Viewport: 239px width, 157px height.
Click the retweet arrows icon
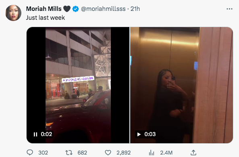[x=69, y=153]
